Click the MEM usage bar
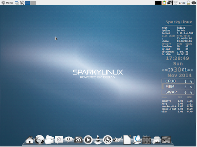Image resolution: width=197 pixels, height=147 pixels. click(178, 87)
